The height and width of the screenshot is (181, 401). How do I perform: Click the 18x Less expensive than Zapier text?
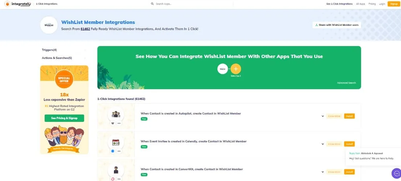tap(64, 97)
